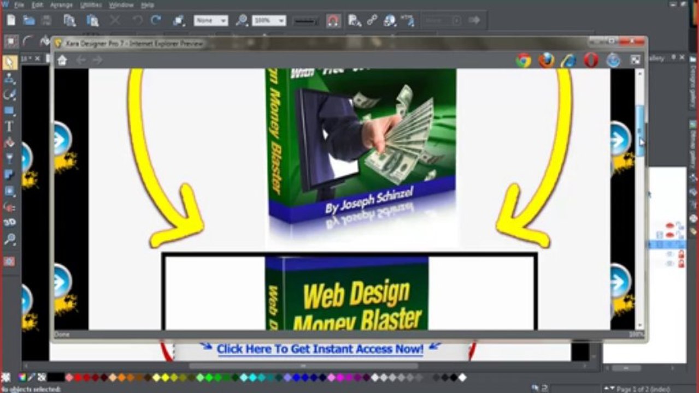Image resolution: width=699 pixels, height=393 pixels.
Task: Select the white color swatch at palette end
Action: point(462,377)
